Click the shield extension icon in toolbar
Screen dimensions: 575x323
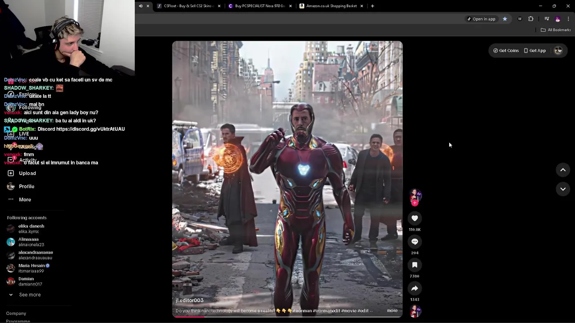tap(520, 19)
